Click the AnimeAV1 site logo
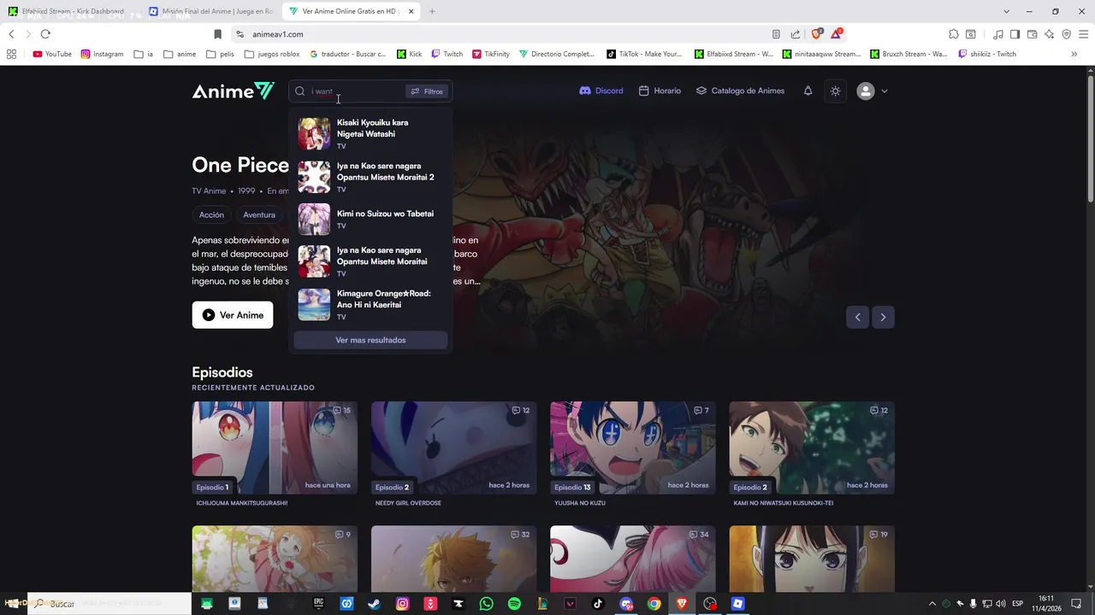 233,91
